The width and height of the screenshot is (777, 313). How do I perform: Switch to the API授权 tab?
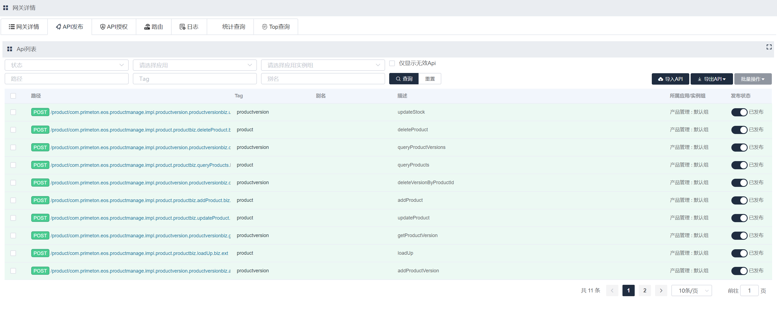(x=114, y=27)
